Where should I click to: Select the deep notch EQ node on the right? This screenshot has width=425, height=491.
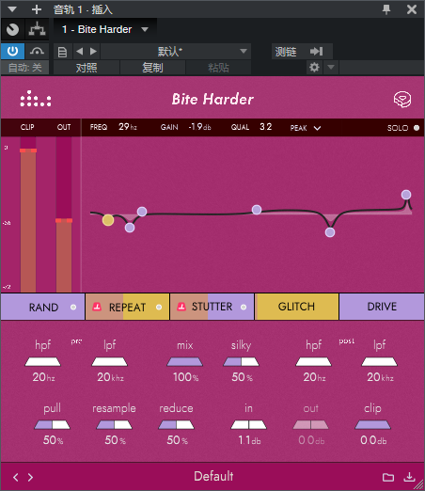[x=330, y=232]
